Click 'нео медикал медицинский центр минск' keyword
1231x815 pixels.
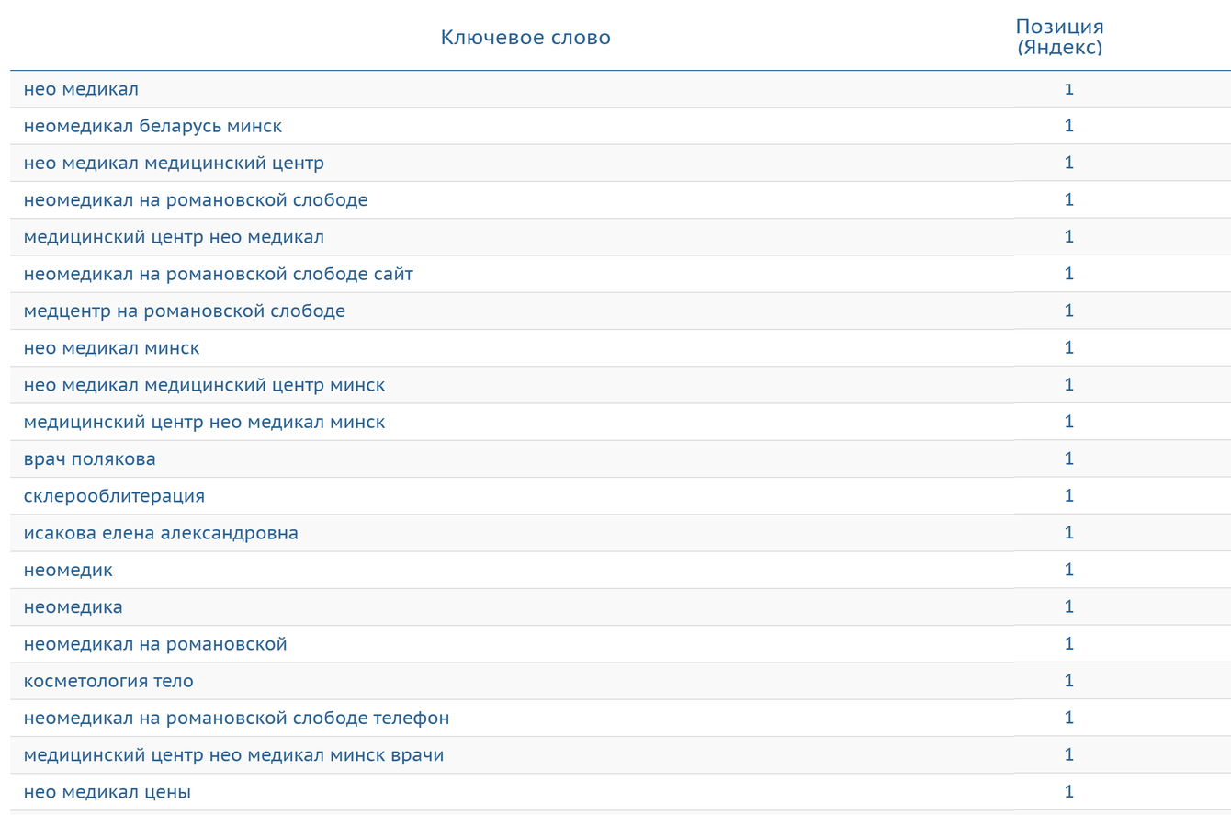[205, 385]
